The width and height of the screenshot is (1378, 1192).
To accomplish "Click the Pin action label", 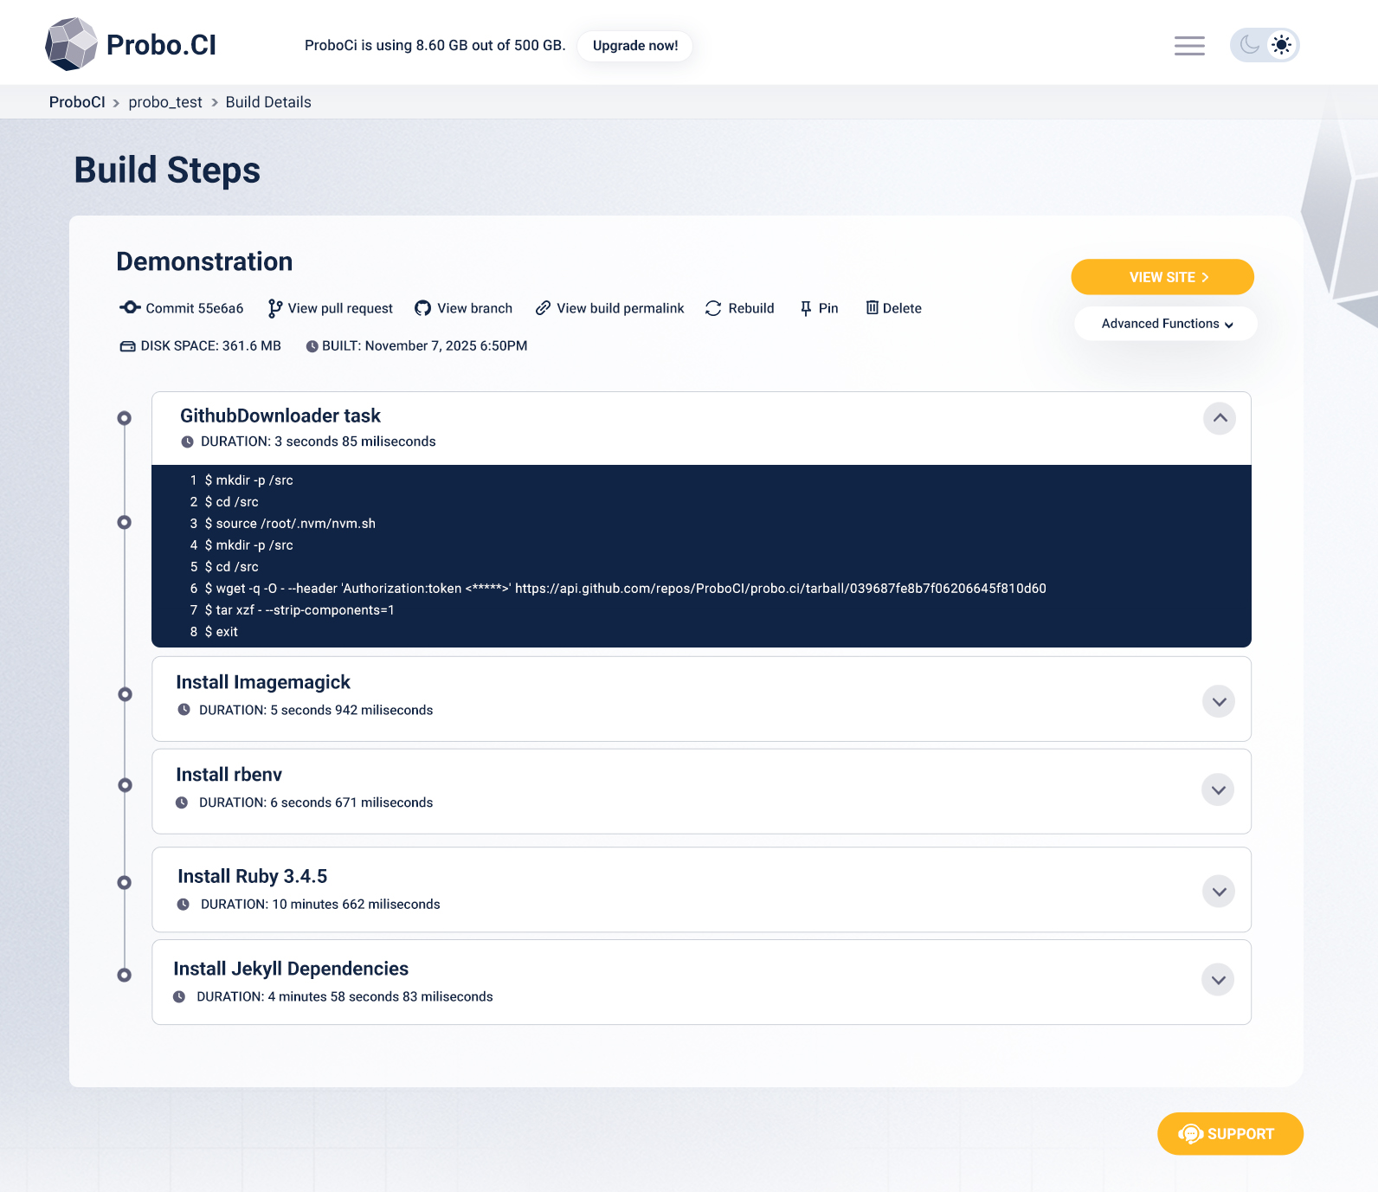I will point(828,308).
